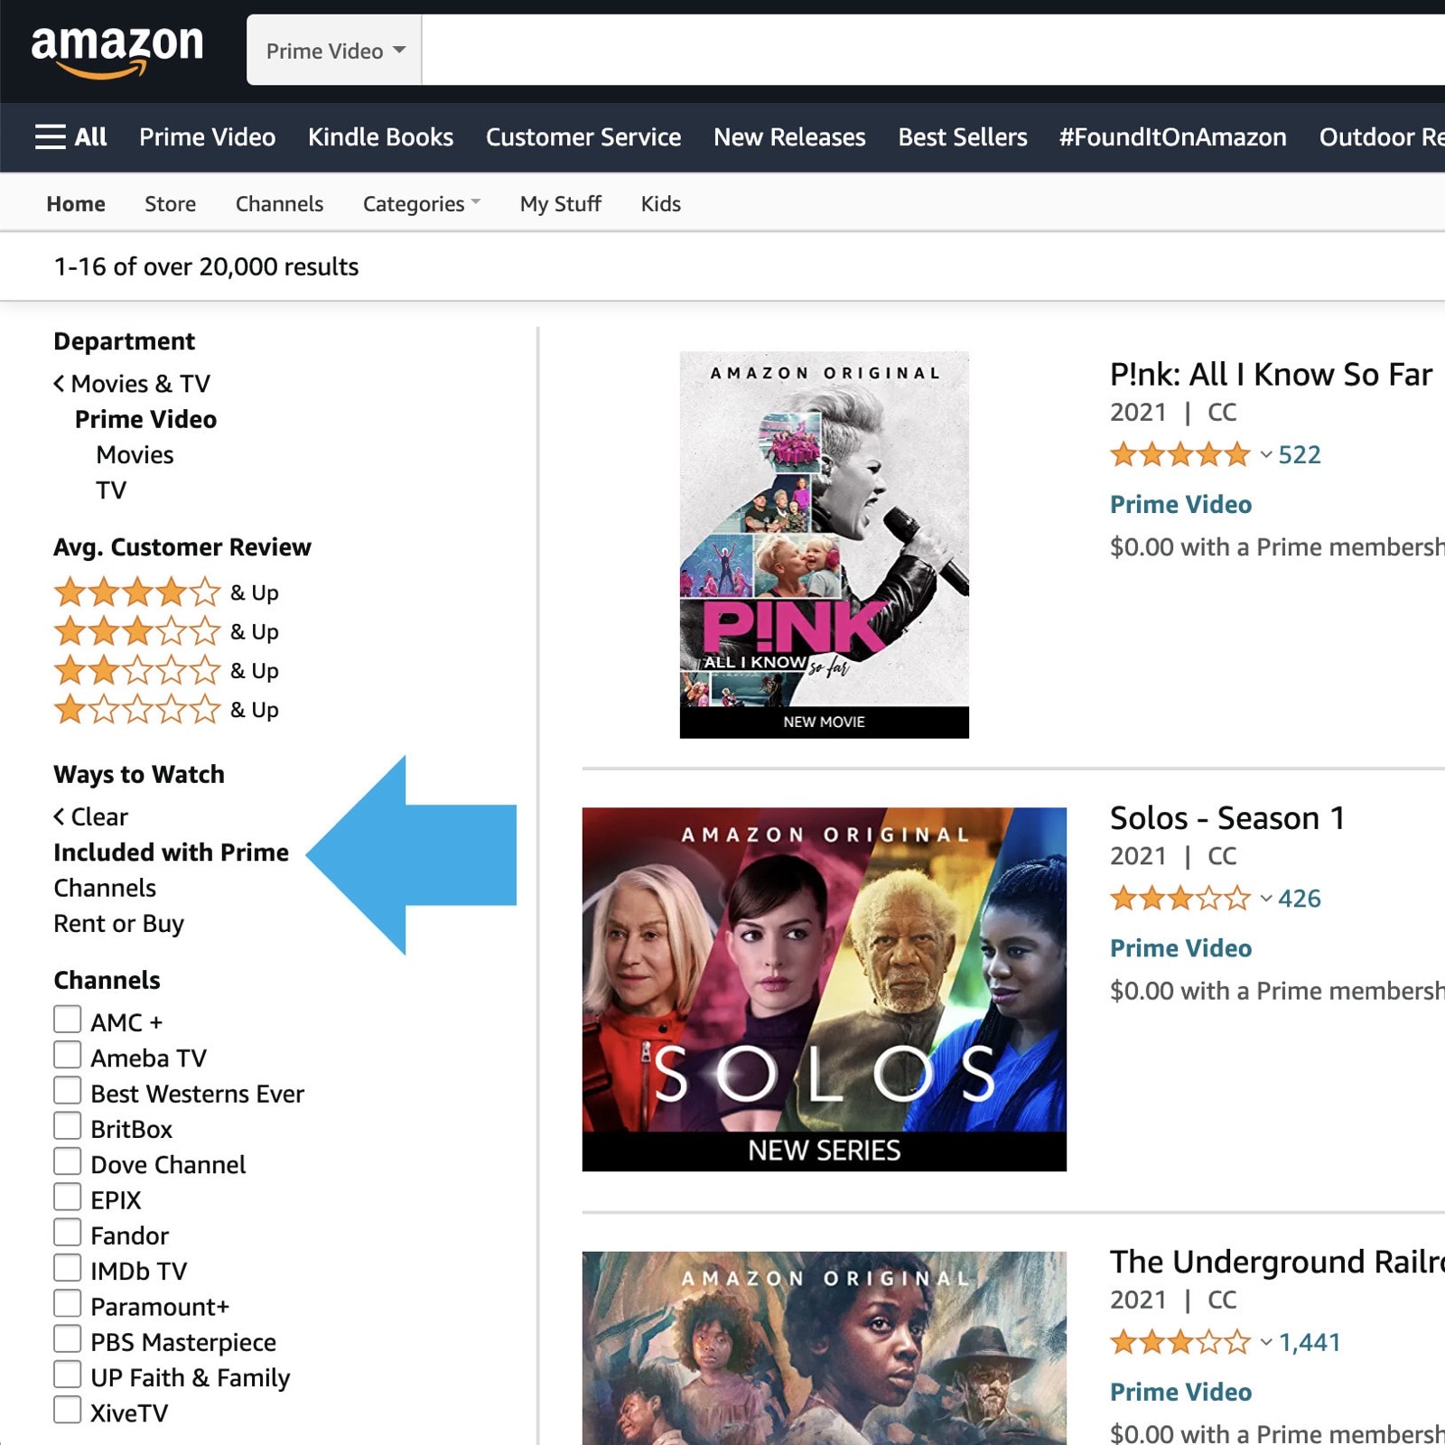Viewport: 1445px width, 1445px height.
Task: Expand rating breakdown for 522 reviews
Action: pyautogui.click(x=1264, y=455)
